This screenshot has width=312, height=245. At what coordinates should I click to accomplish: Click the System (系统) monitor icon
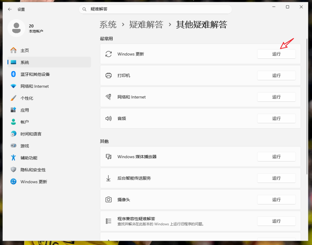[13, 62]
